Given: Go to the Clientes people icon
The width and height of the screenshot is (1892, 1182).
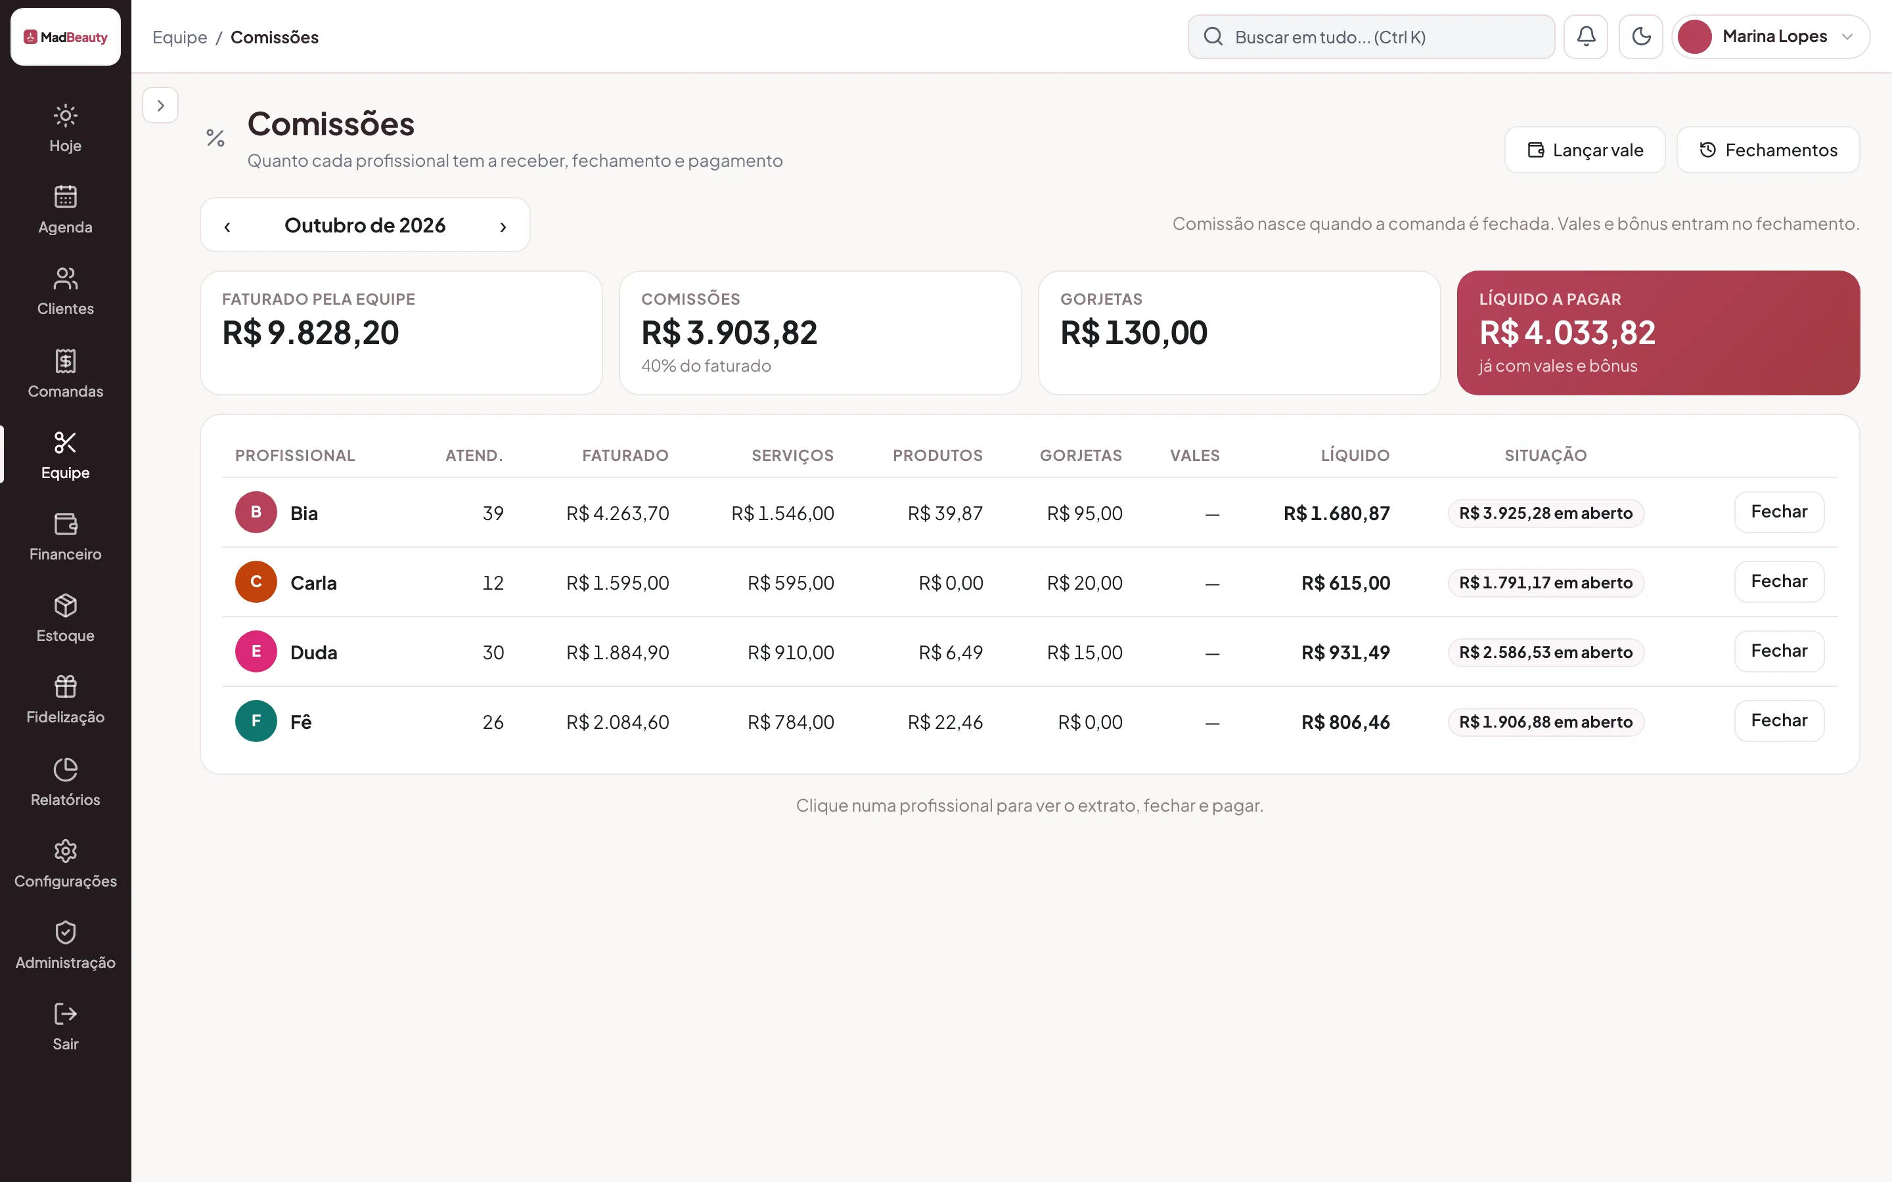Looking at the screenshot, I should pyautogui.click(x=65, y=278).
